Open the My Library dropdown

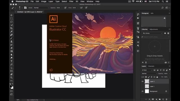pyautogui.click(x=152, y=33)
